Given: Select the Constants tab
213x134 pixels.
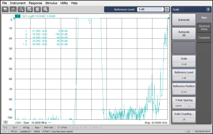Looking at the screenshot, I should point(204,38).
